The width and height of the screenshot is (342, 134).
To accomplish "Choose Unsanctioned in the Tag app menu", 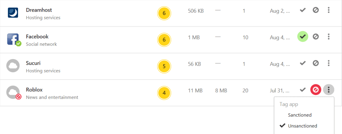I will (302, 126).
